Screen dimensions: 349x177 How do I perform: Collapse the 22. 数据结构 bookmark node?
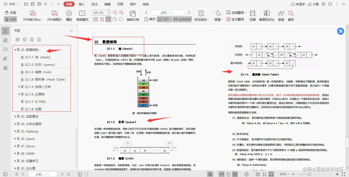point(16,50)
